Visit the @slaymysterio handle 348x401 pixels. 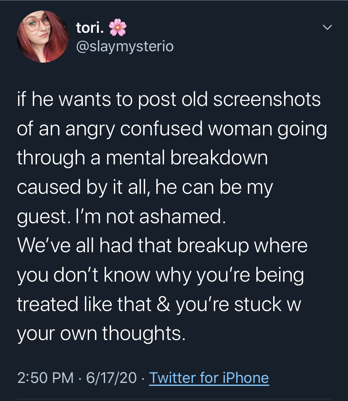124,46
